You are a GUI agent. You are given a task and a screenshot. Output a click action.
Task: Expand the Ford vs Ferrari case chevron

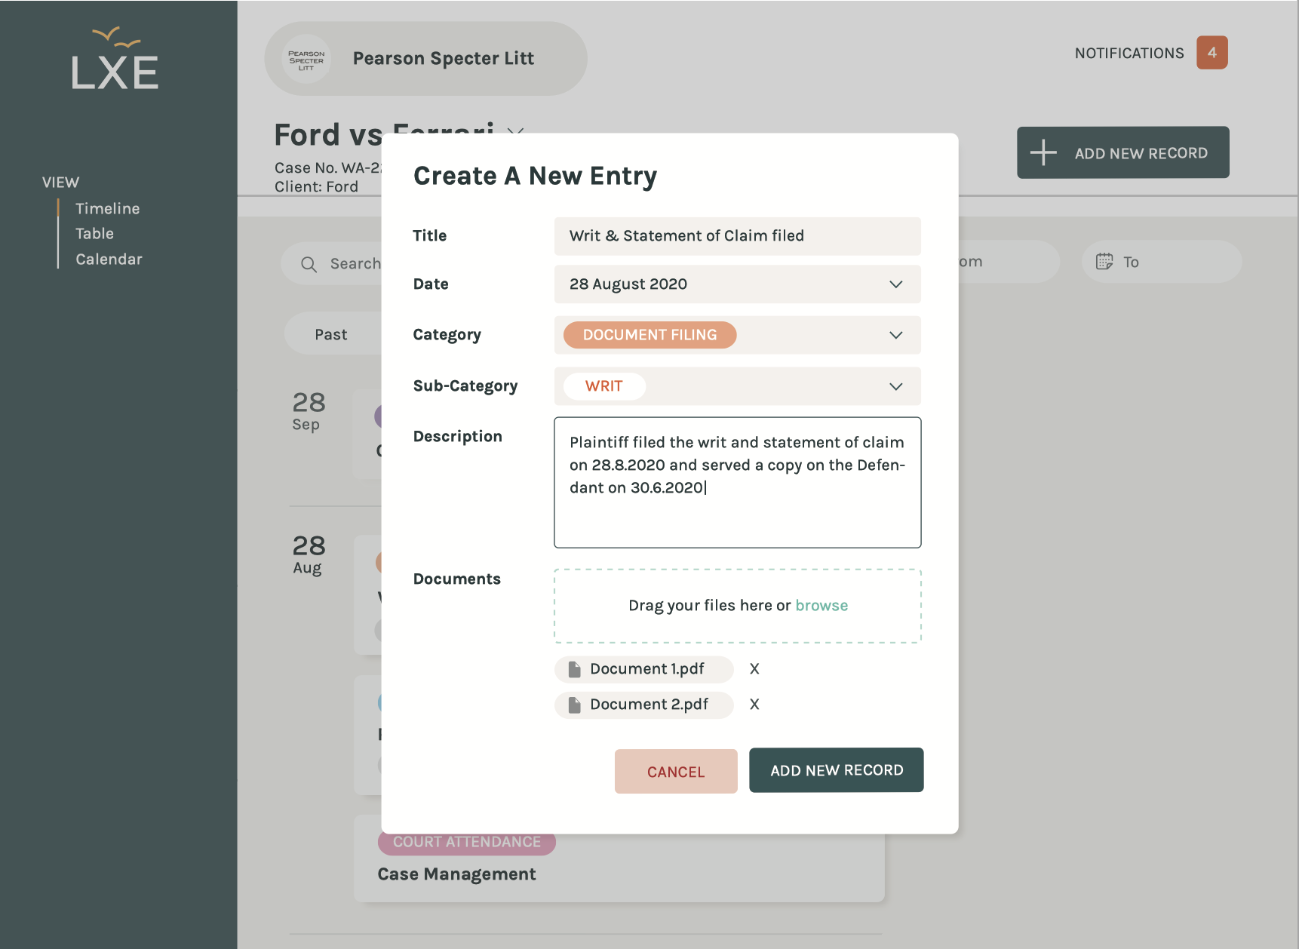click(515, 132)
